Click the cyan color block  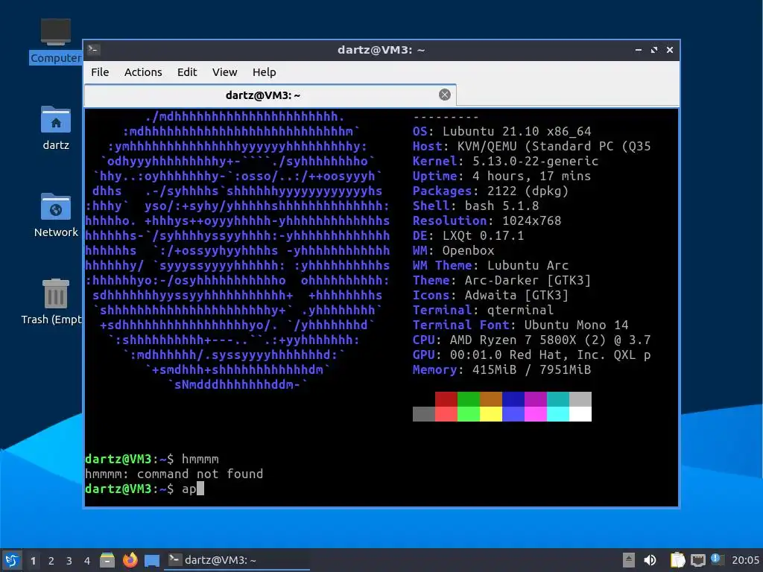558,414
